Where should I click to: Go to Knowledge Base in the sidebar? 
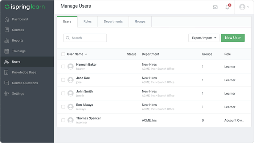[x=27, y=72]
